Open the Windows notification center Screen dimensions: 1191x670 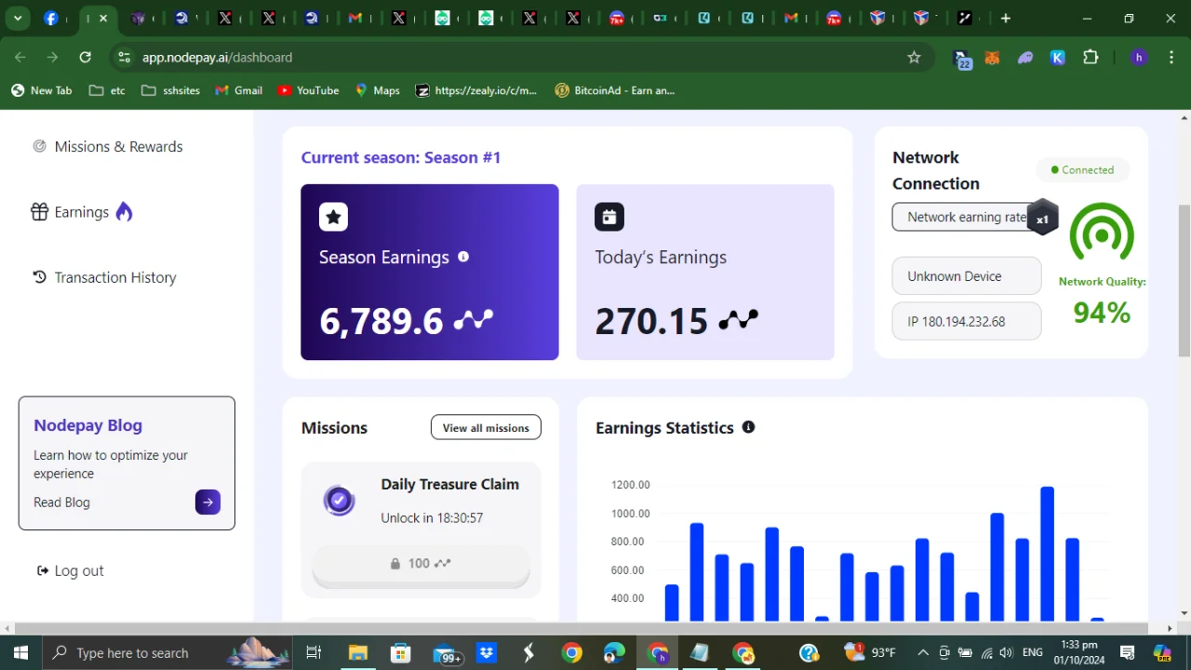(1127, 652)
